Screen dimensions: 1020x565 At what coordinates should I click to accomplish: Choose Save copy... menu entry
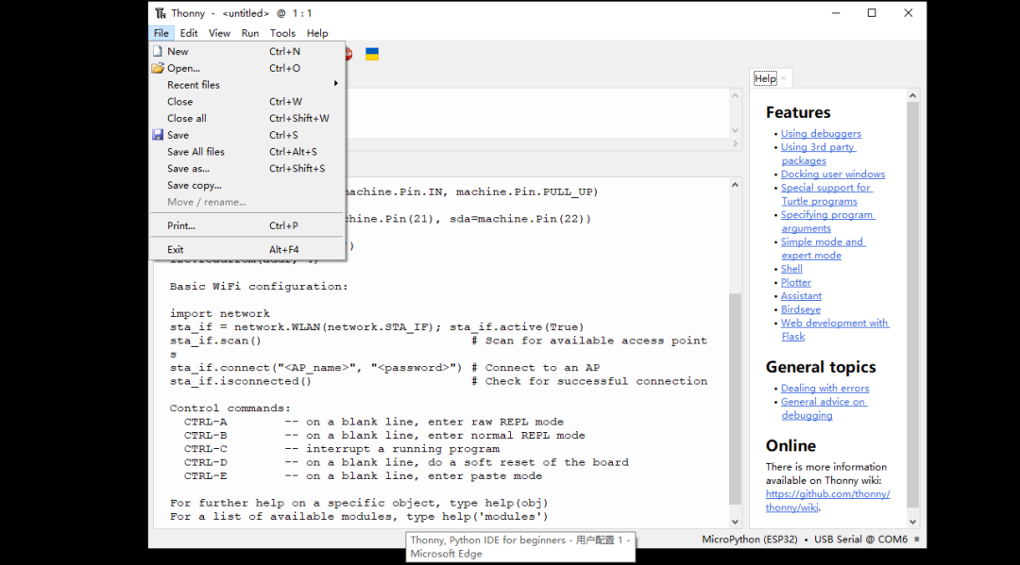click(247, 185)
